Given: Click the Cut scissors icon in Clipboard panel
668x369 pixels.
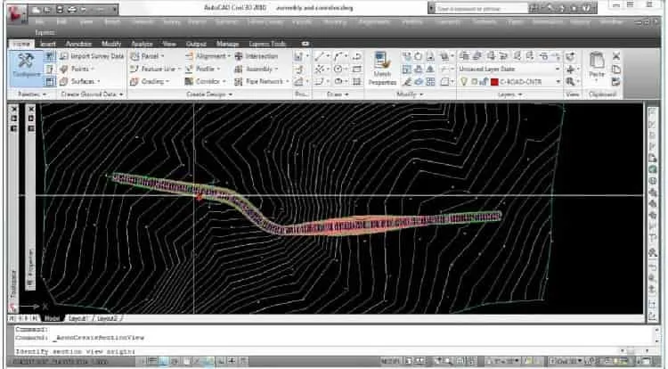Looking at the screenshot, I should pyautogui.click(x=616, y=56).
